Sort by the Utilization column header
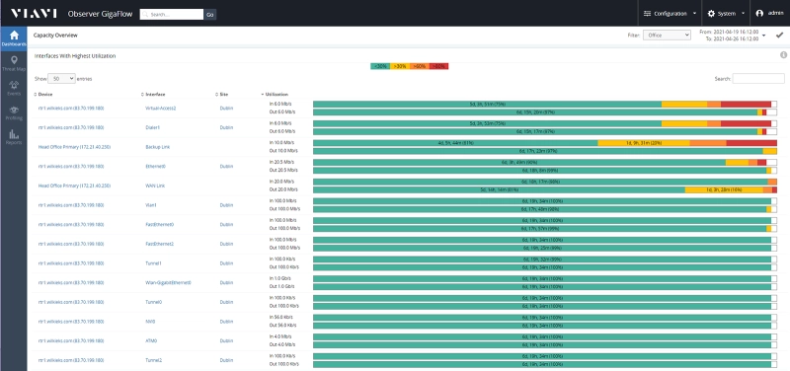 click(276, 94)
